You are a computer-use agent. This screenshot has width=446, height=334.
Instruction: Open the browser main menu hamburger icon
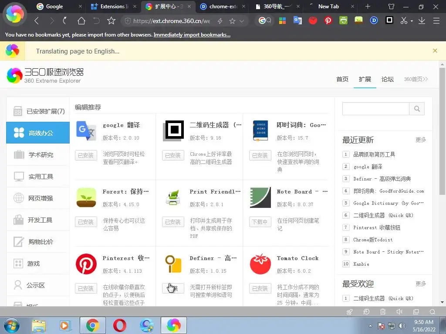(436, 20)
